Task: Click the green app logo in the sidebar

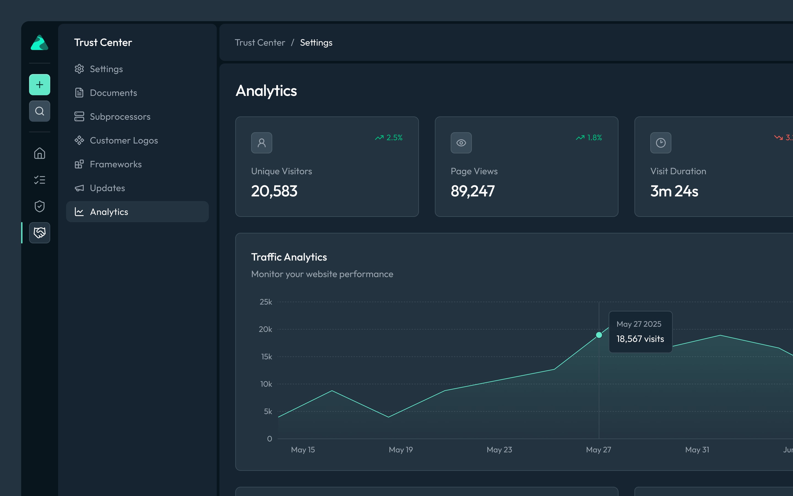Action: [x=39, y=43]
